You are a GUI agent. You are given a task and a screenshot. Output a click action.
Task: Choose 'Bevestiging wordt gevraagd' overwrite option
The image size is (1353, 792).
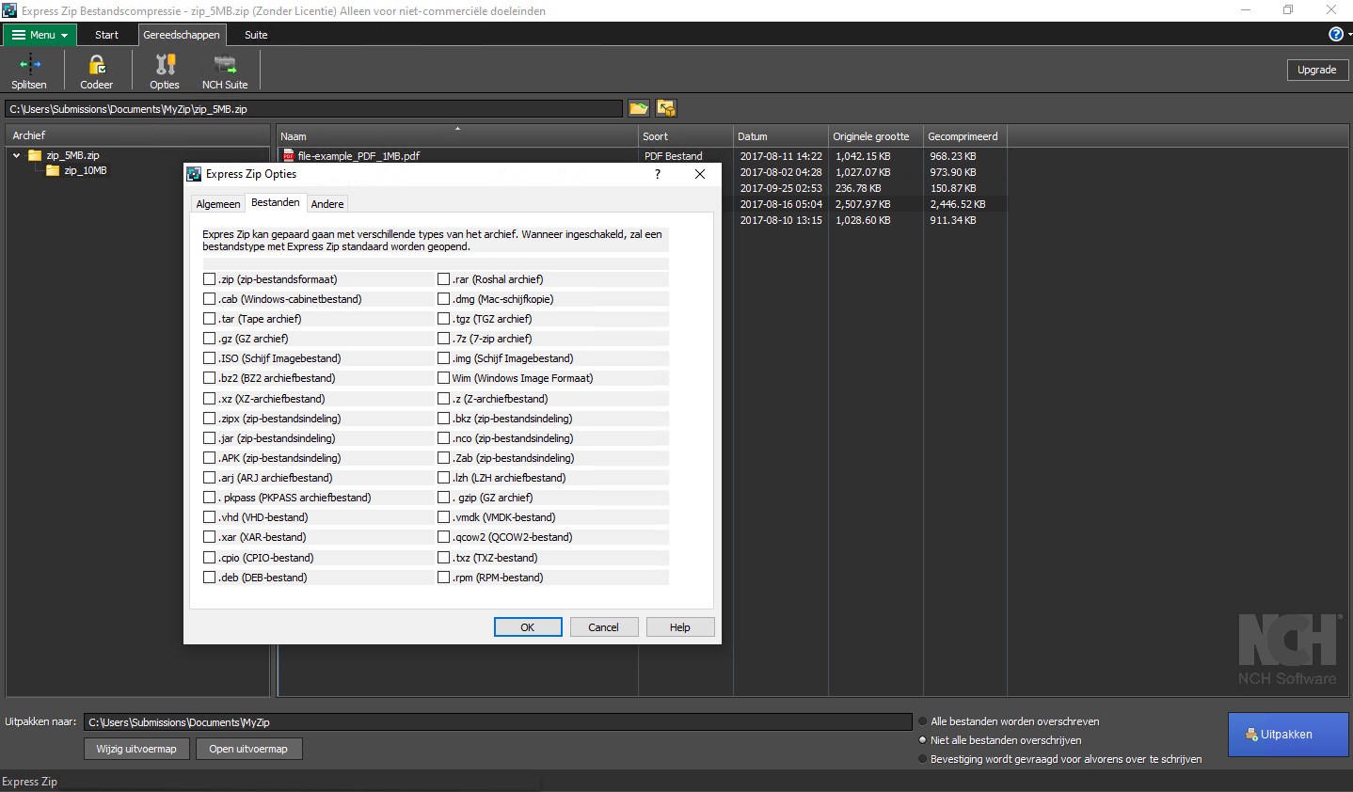click(x=923, y=759)
